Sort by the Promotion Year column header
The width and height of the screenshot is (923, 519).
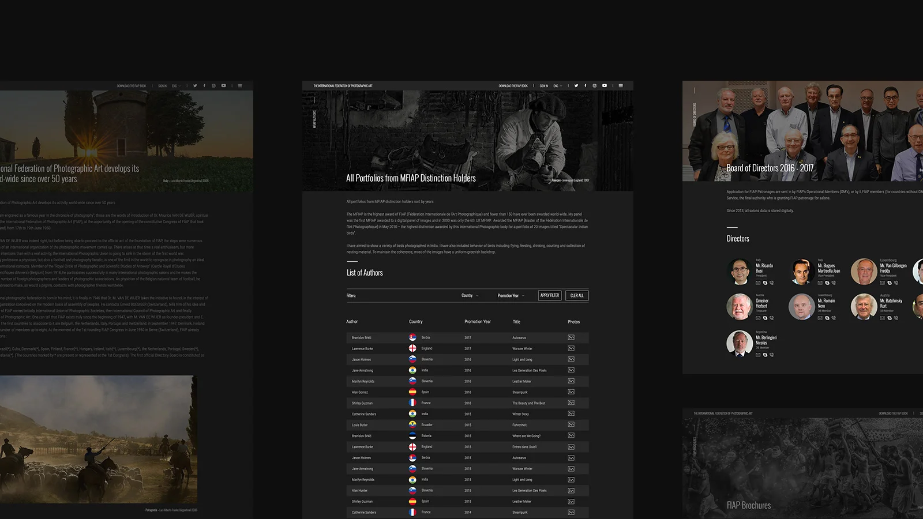478,322
